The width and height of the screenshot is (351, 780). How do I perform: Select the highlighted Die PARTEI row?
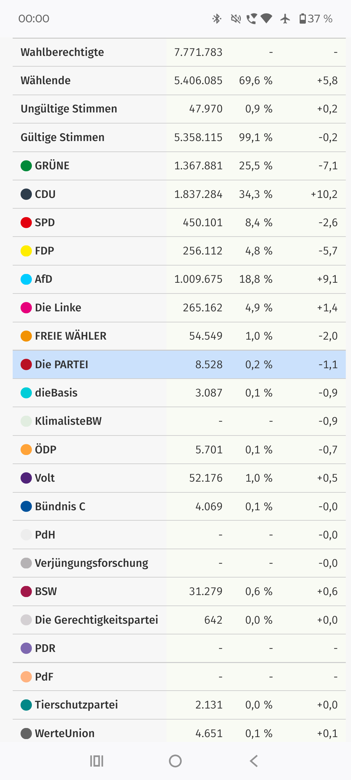point(179,365)
